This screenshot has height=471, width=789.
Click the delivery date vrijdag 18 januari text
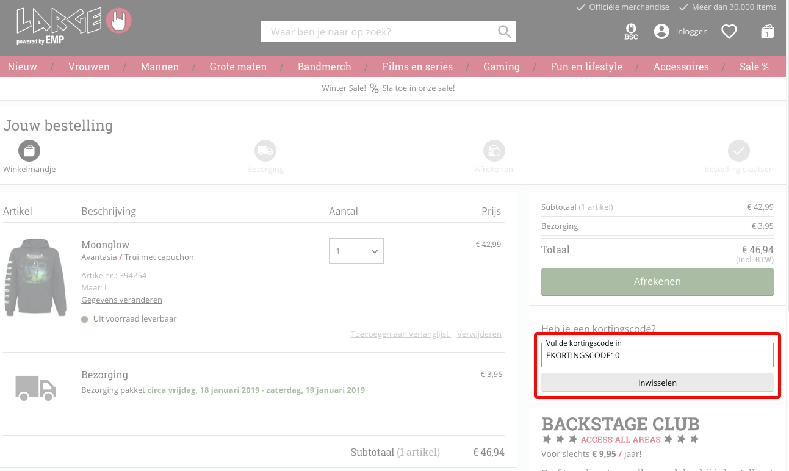(256, 390)
